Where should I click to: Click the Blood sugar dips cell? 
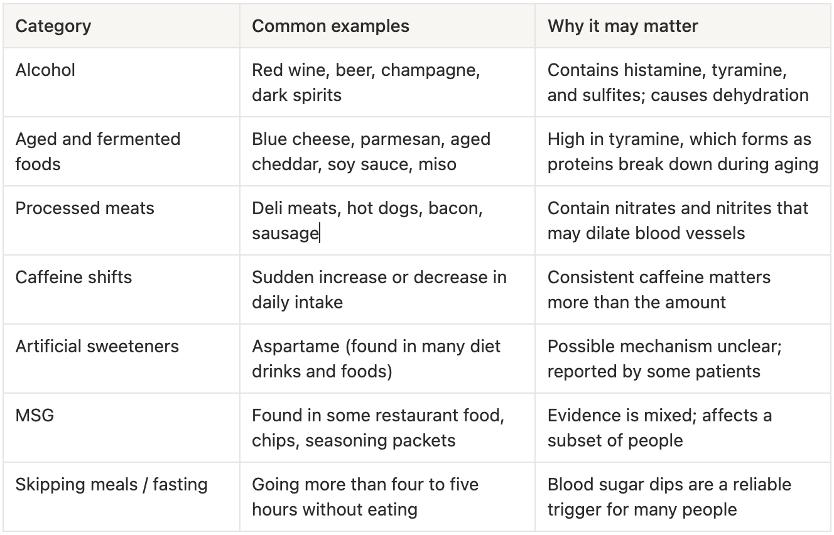click(x=683, y=497)
